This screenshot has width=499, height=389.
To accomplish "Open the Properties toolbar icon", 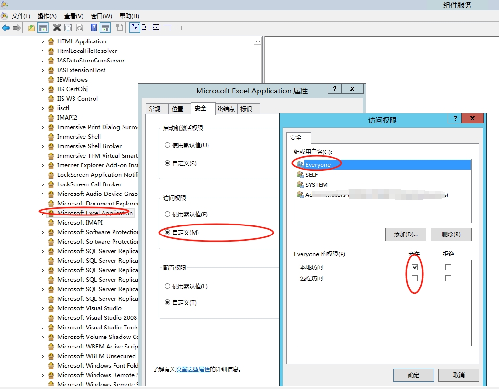I will pyautogui.click(x=68, y=28).
